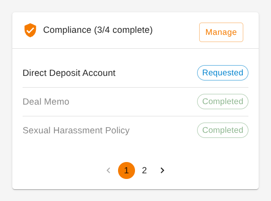271x201 pixels.
Task: Select the Sexual Harassment Policy row text
Action: pos(76,130)
